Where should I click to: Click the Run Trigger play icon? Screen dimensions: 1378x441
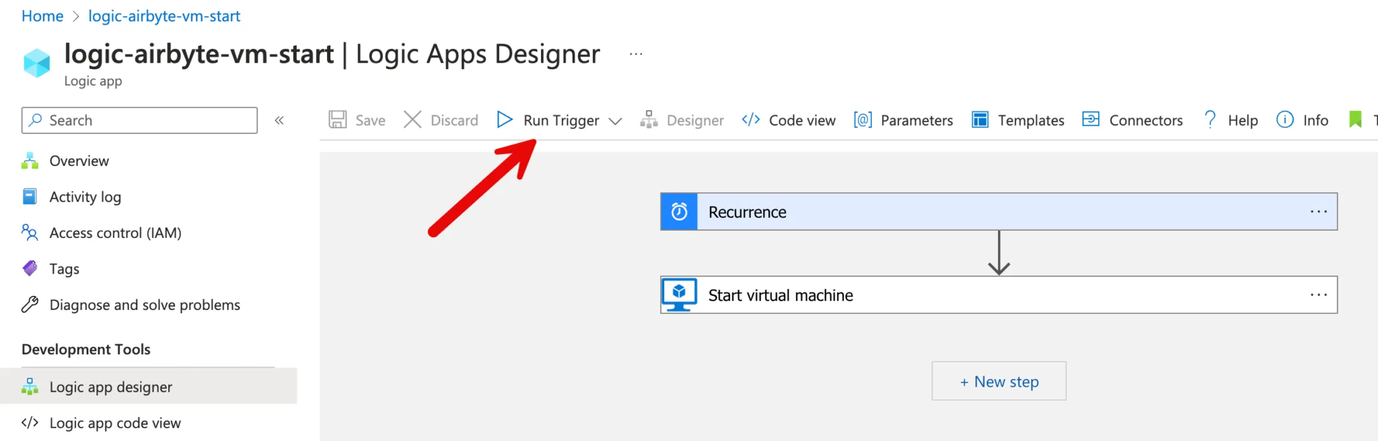pos(505,120)
